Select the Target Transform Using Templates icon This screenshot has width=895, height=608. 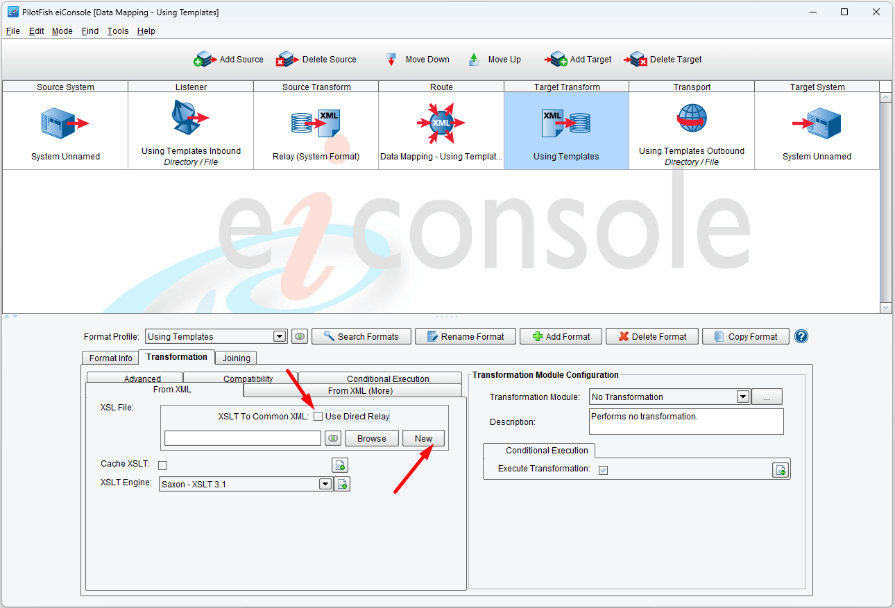click(x=566, y=123)
